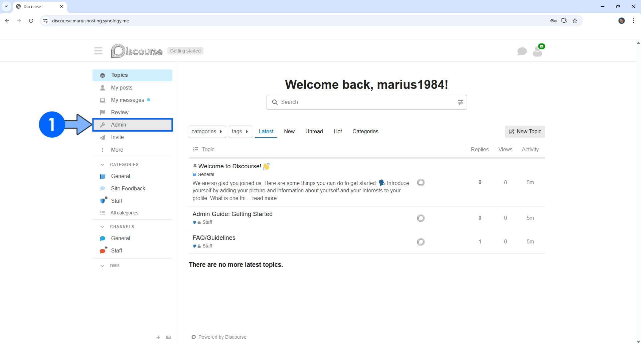
Task: Open Admin in sidebar
Action: (132, 125)
